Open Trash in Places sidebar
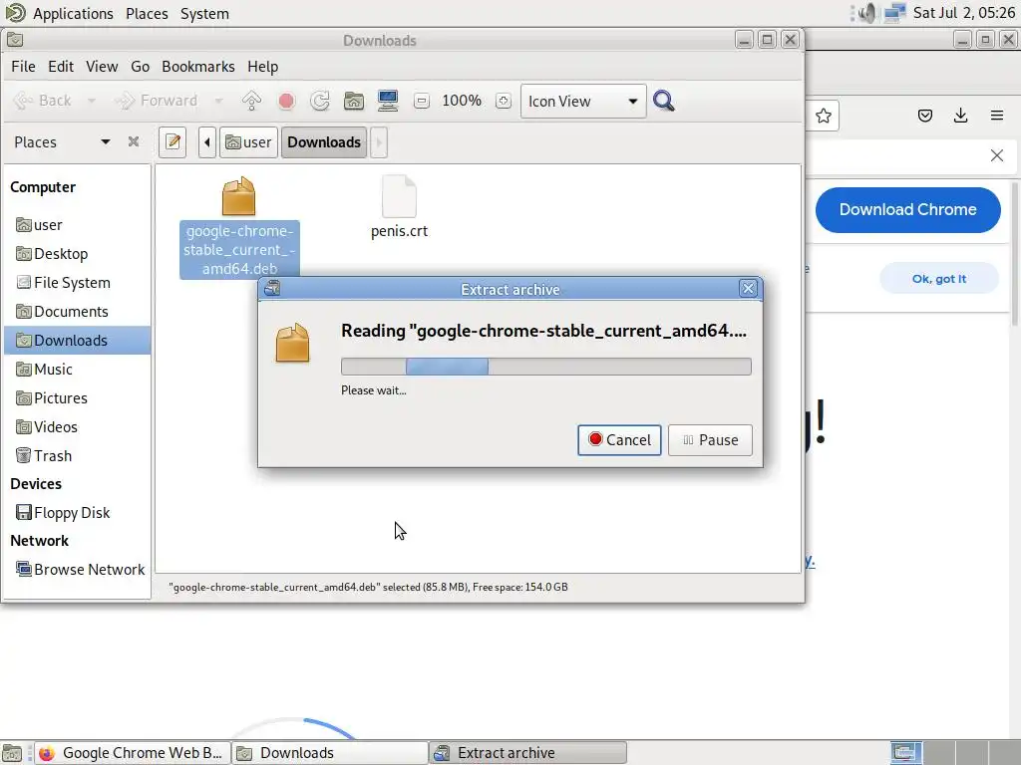Image resolution: width=1021 pixels, height=765 pixels. coord(77,455)
